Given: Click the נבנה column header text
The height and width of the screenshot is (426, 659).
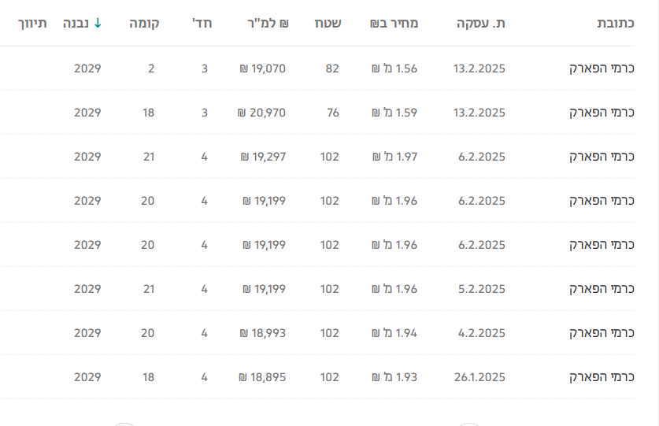Looking at the screenshot, I should pos(76,24).
